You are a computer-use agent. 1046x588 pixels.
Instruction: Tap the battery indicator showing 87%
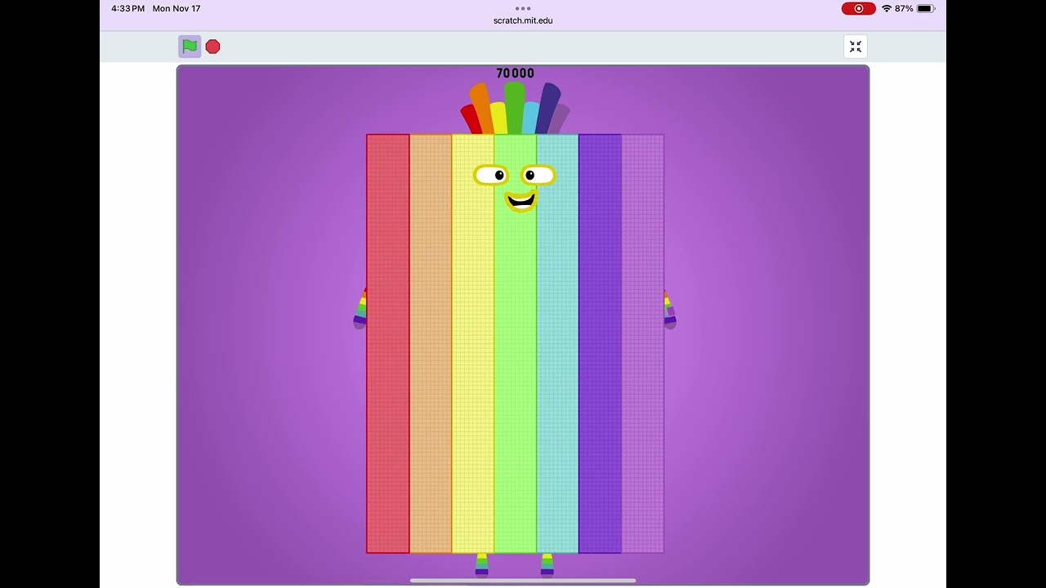pos(915,8)
